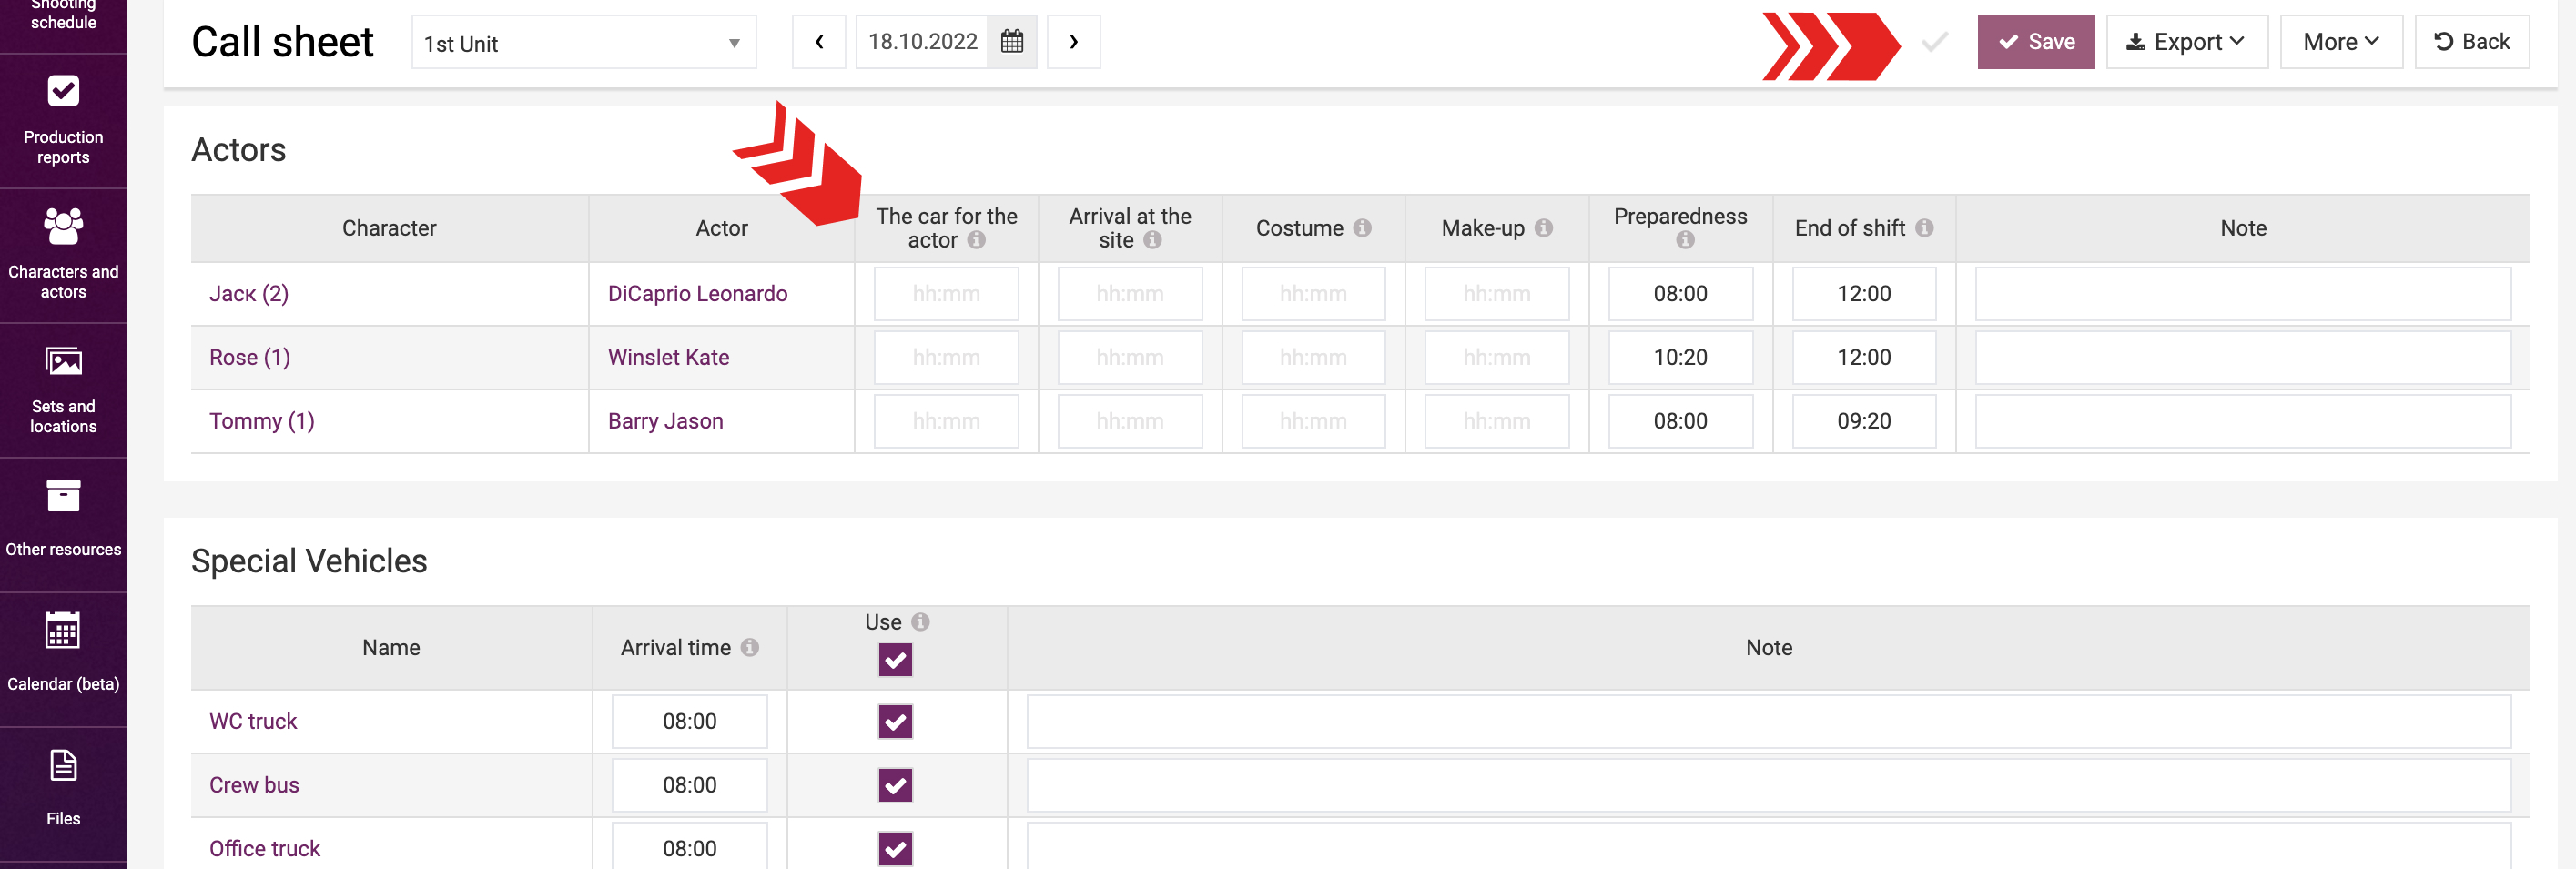Open Files section in sidebar

pos(63,793)
